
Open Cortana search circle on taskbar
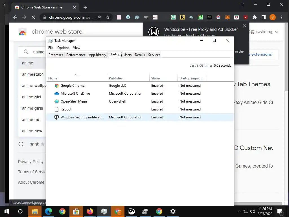[20, 211]
